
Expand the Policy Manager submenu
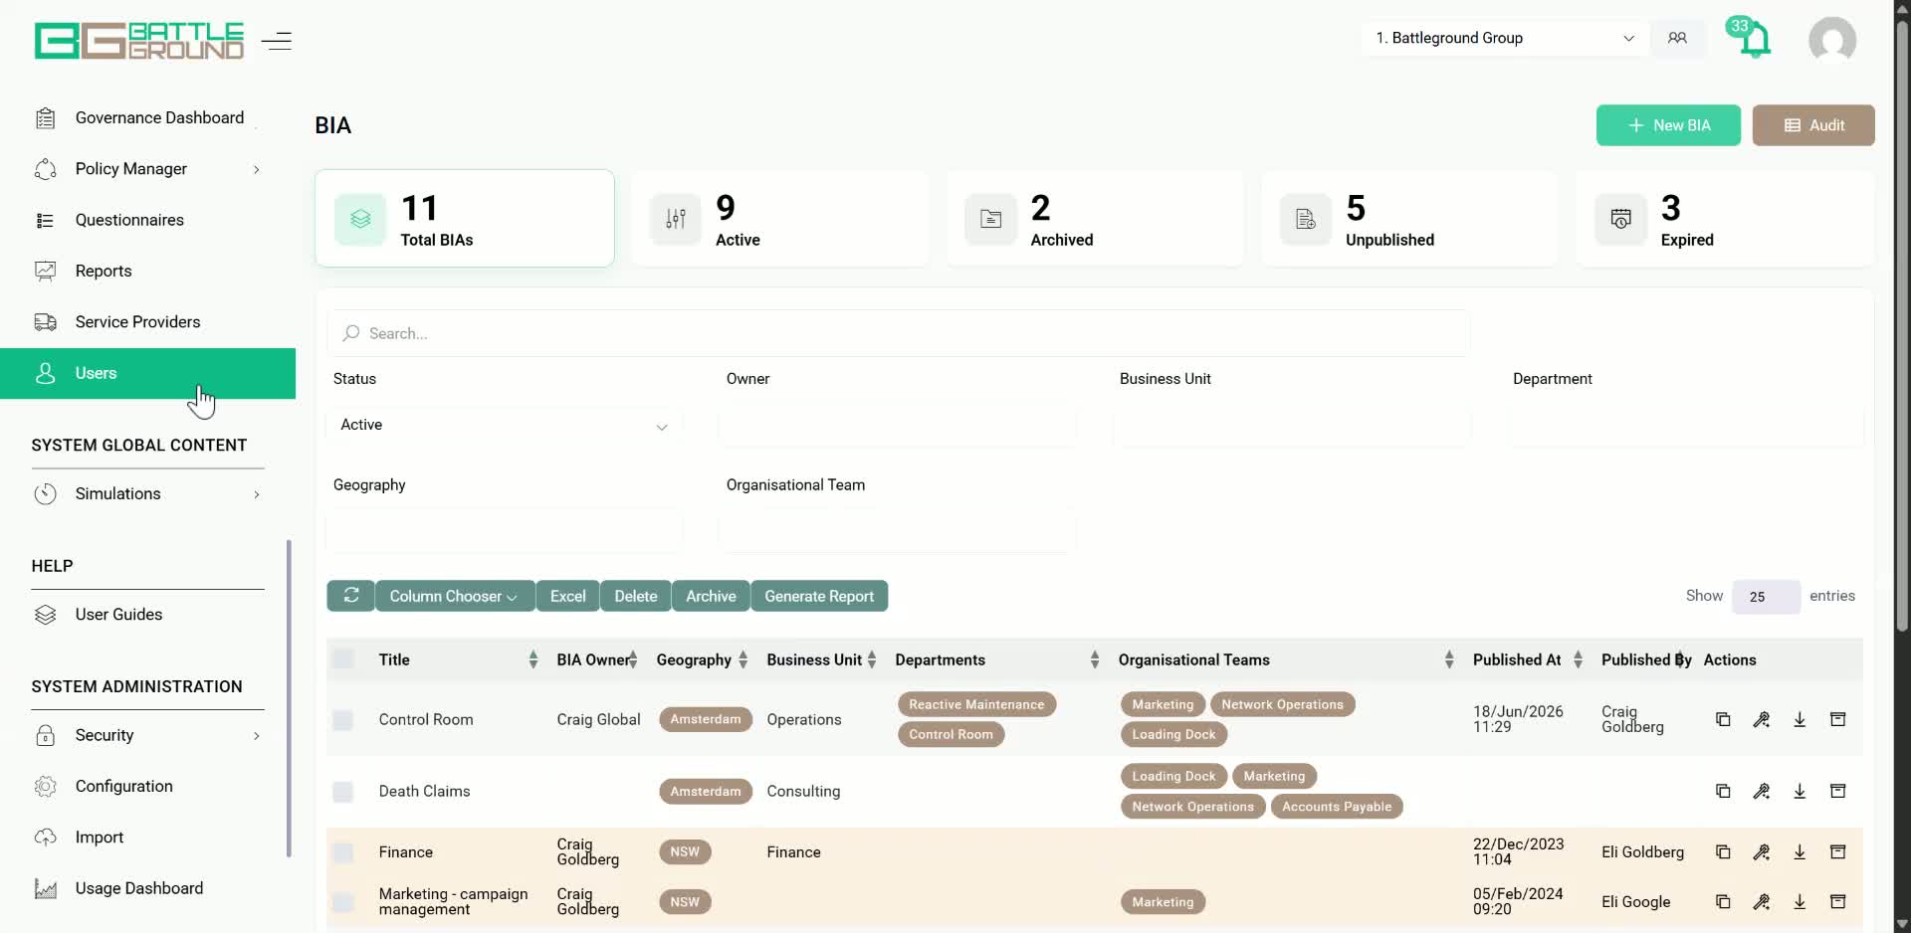(x=257, y=169)
